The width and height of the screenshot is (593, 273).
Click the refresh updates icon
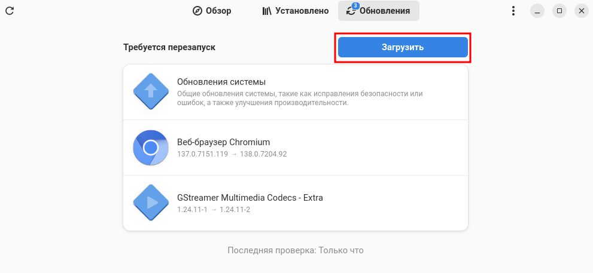click(x=10, y=11)
